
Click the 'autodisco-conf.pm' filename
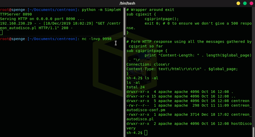(x=146, y=110)
